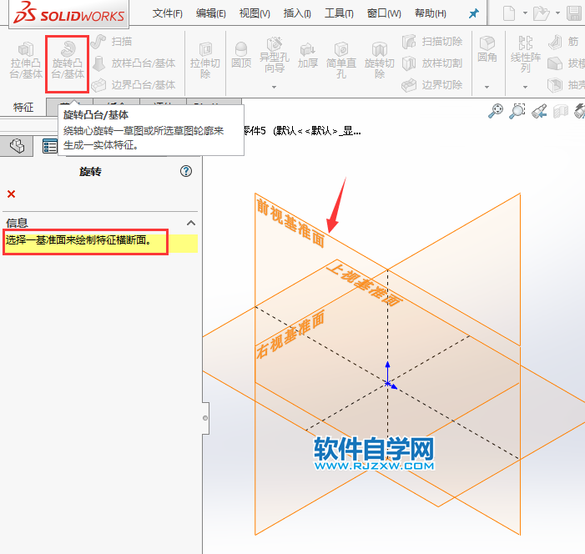The width and height of the screenshot is (585, 554).
Task: Pin the menu bar with the pushpin
Action: coord(473,14)
